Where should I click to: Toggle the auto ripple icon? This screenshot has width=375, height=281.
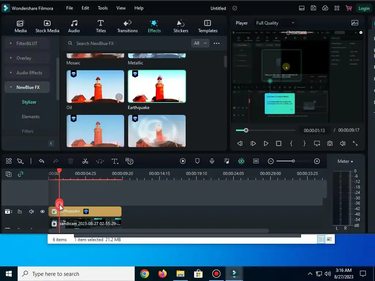[241, 161]
